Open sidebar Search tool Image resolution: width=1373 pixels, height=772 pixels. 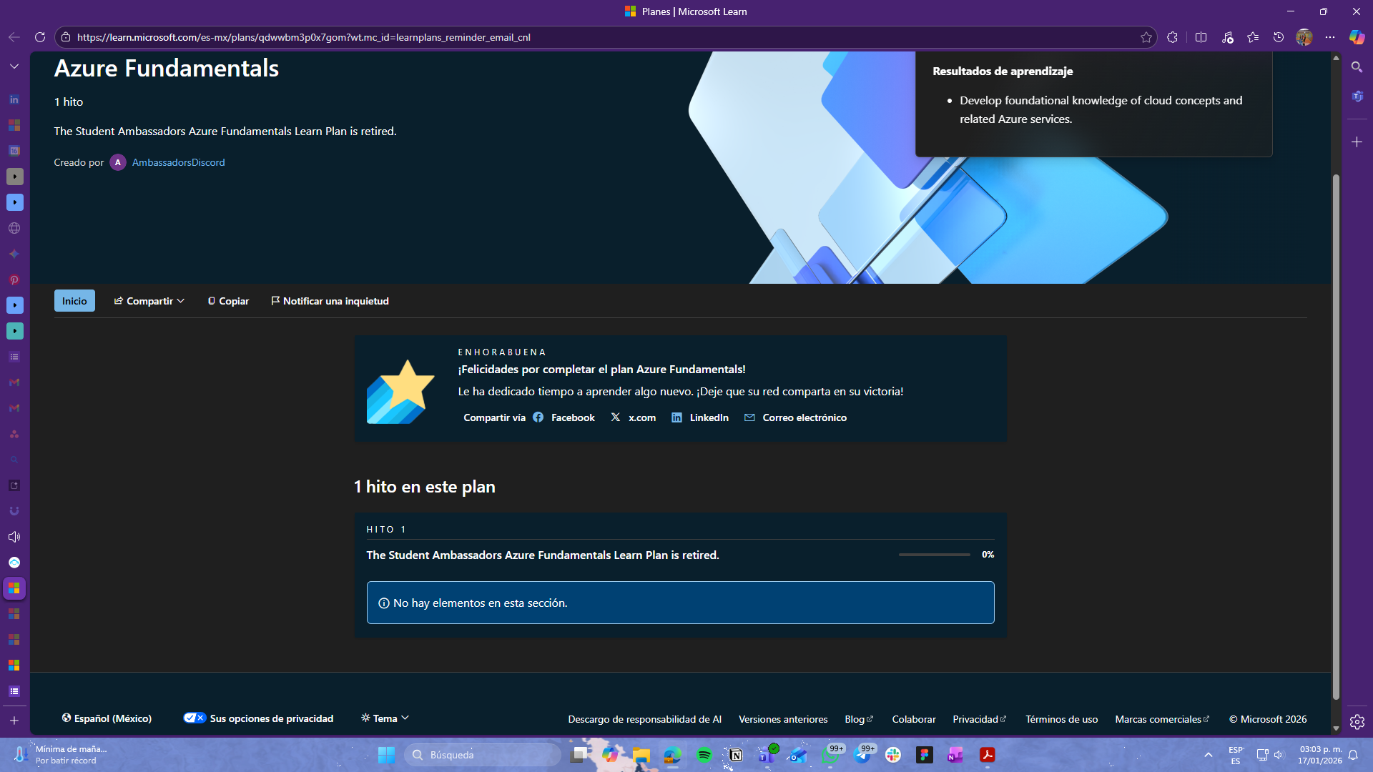tap(1357, 67)
